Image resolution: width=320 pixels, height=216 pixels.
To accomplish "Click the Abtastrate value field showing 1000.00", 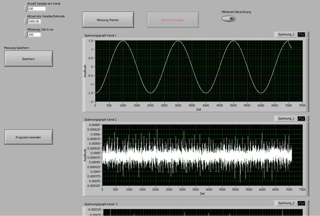I will pos(34,21).
